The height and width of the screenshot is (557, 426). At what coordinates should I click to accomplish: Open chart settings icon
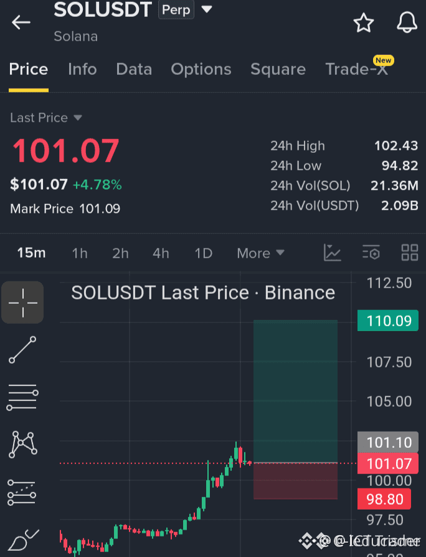[x=371, y=253]
